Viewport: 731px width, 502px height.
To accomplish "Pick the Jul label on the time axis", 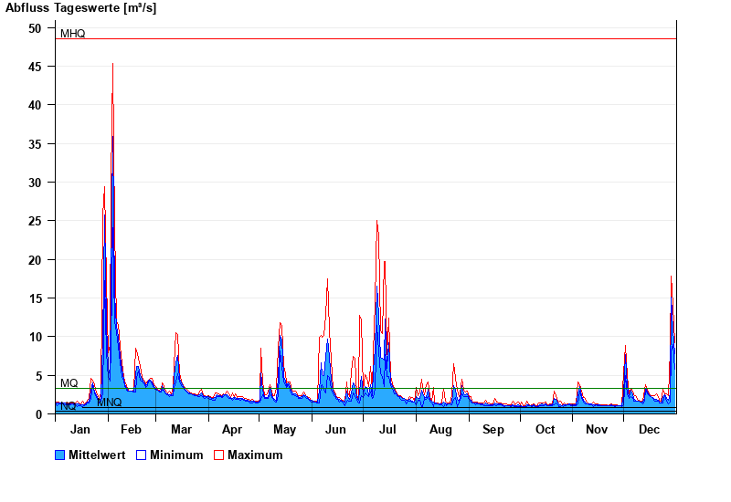I will [x=388, y=430].
